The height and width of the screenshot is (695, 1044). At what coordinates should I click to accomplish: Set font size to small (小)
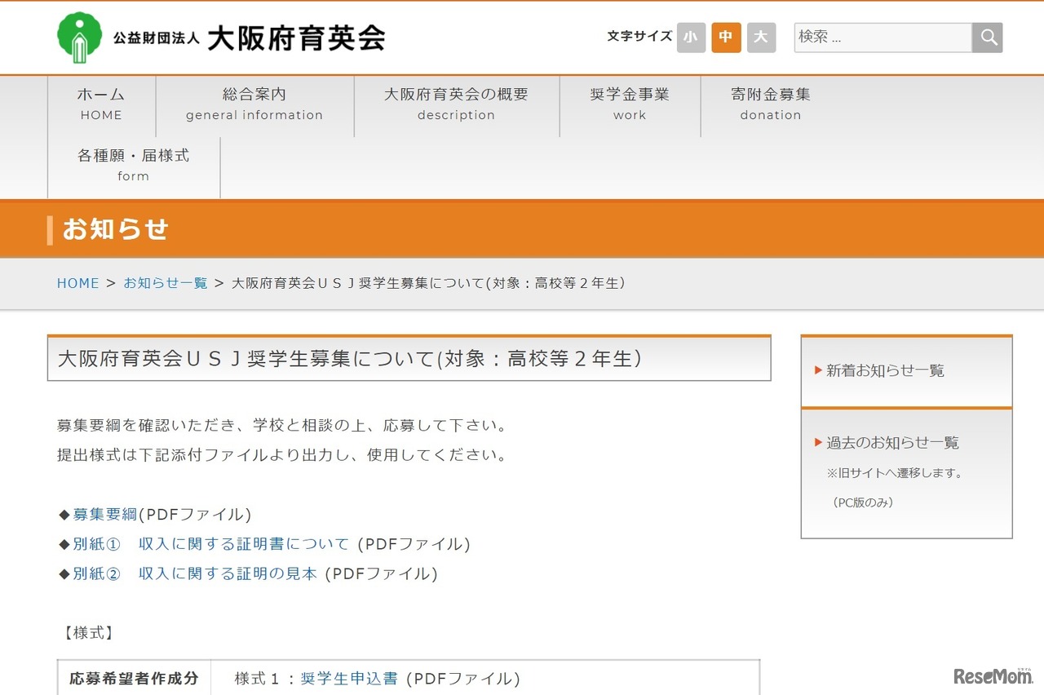[x=691, y=38]
